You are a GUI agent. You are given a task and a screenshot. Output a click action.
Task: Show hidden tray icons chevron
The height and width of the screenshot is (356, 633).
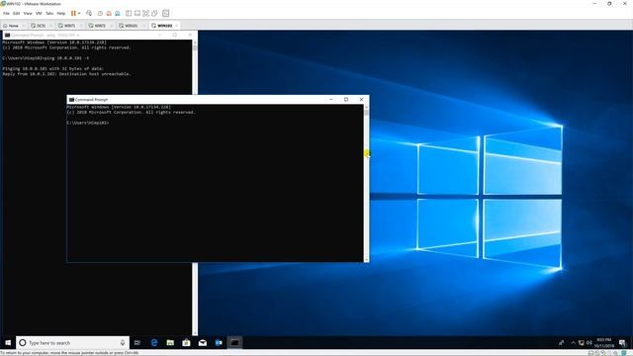(x=573, y=343)
